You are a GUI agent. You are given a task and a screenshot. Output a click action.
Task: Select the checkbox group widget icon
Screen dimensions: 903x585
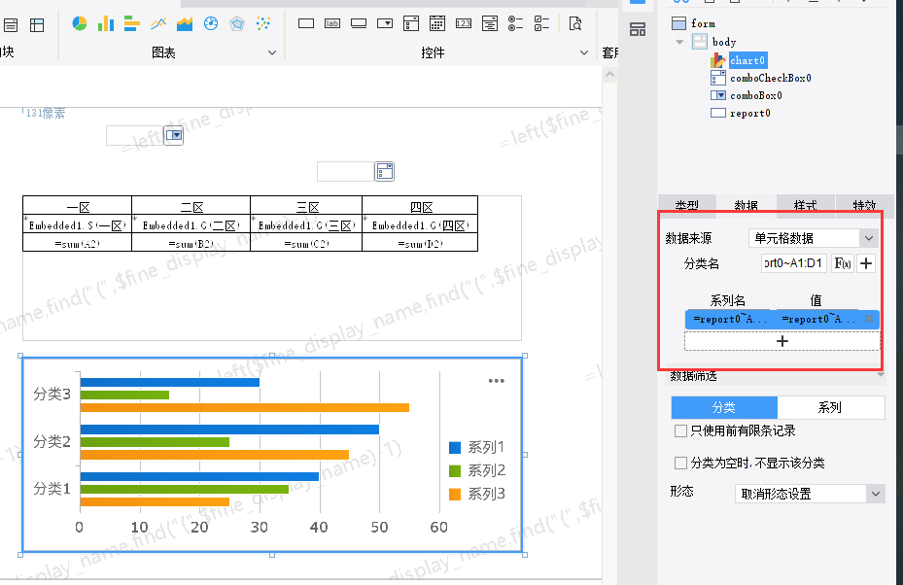coord(542,23)
